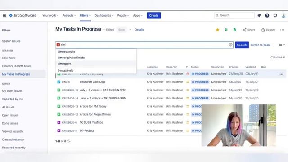Click the Jira Software logo
The image size is (288, 162).
(23, 15)
